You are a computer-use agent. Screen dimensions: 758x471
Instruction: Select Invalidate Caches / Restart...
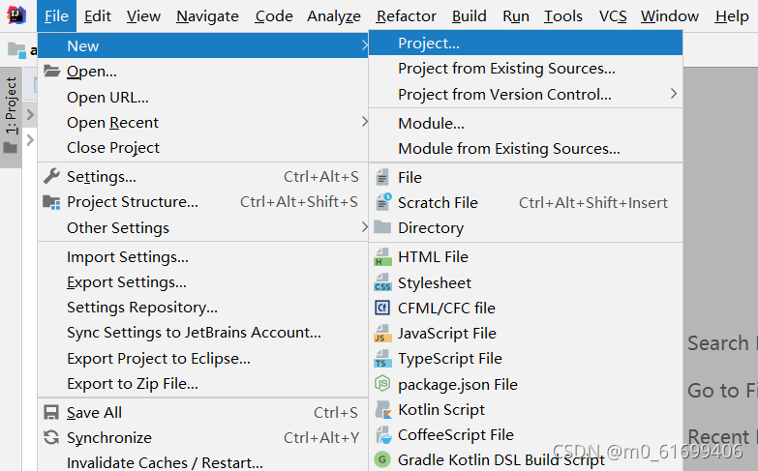click(202, 462)
